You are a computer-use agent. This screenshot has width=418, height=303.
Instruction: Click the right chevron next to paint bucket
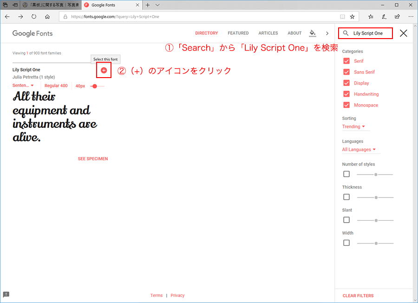(327, 33)
